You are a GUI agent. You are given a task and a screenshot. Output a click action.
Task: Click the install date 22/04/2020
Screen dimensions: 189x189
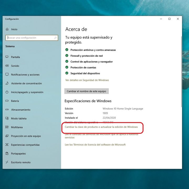tap(109, 118)
